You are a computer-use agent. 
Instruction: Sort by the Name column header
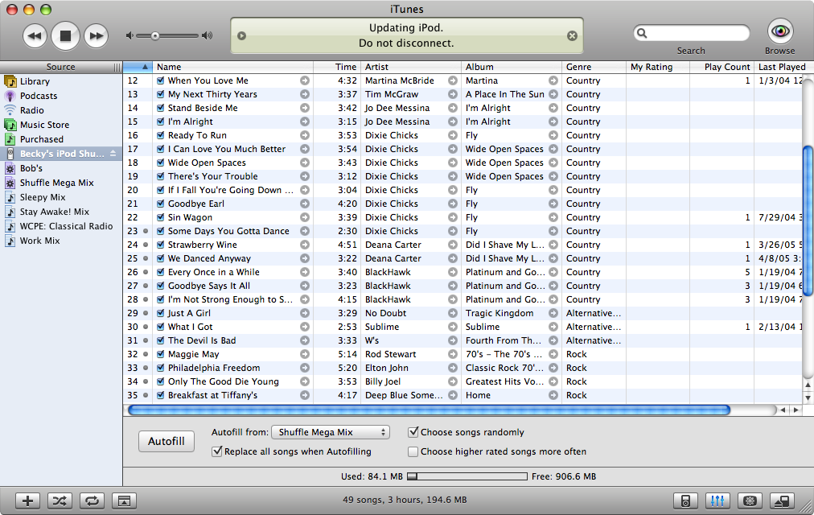pos(232,67)
